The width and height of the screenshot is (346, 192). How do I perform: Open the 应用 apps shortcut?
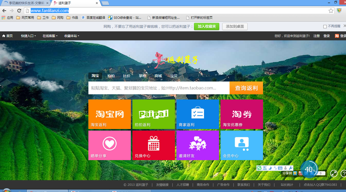[7, 18]
